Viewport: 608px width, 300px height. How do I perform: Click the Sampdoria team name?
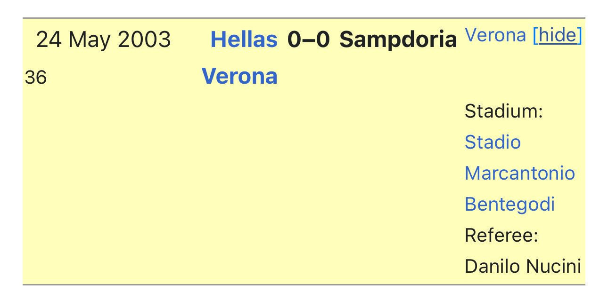point(398,39)
